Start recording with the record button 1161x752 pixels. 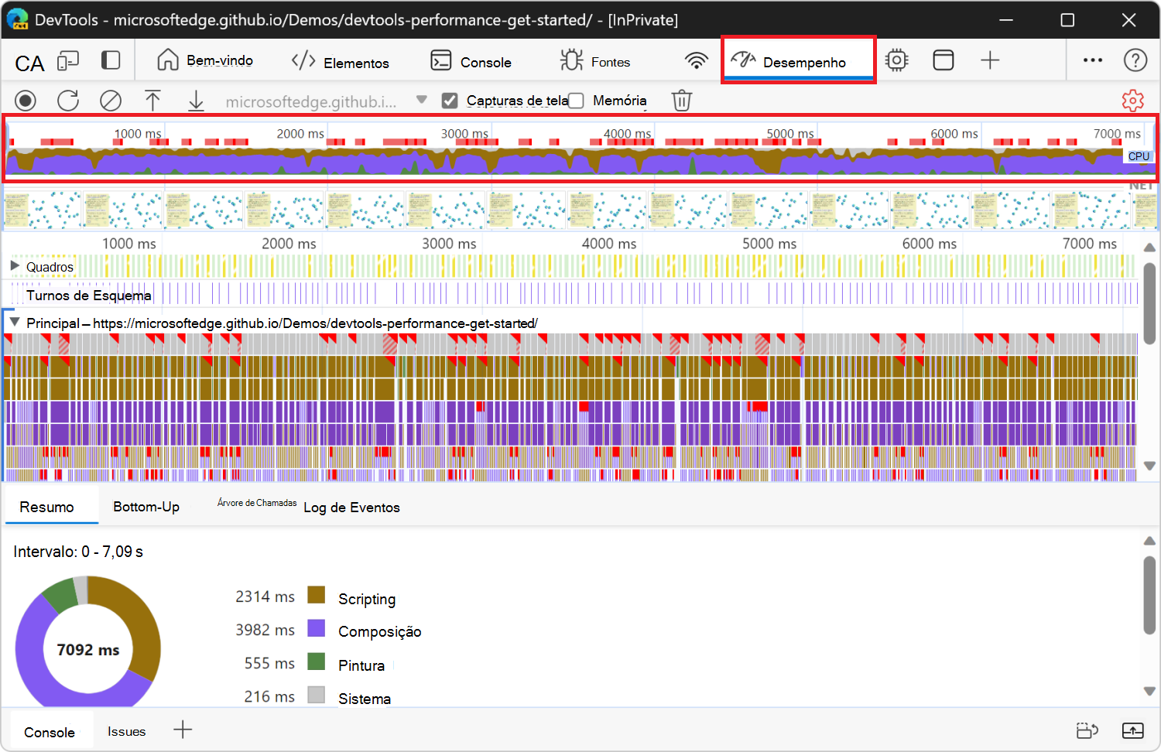(x=26, y=101)
